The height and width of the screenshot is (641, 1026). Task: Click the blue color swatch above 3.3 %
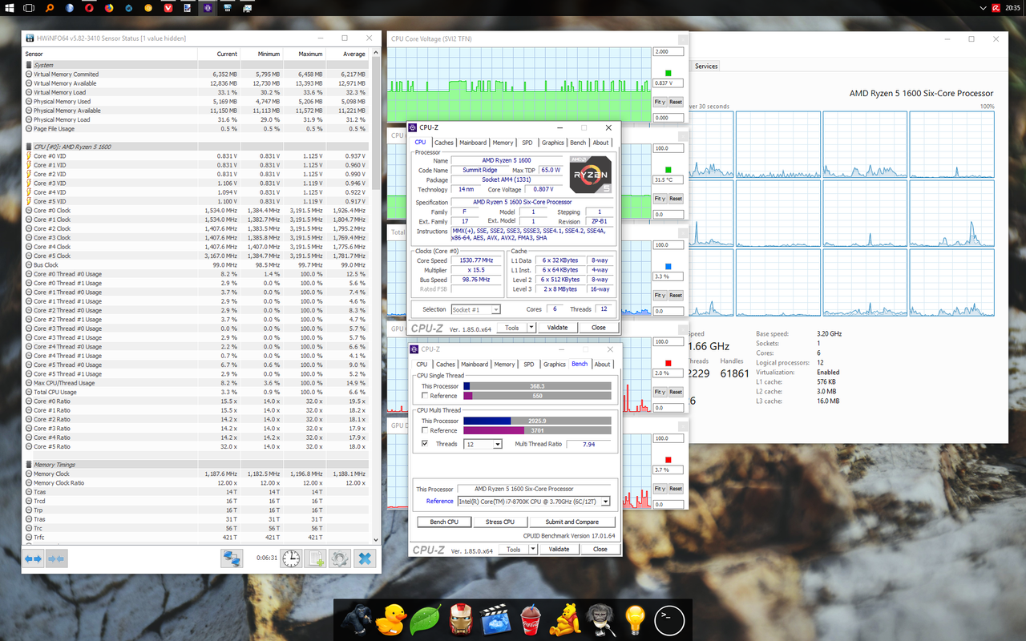pos(669,266)
